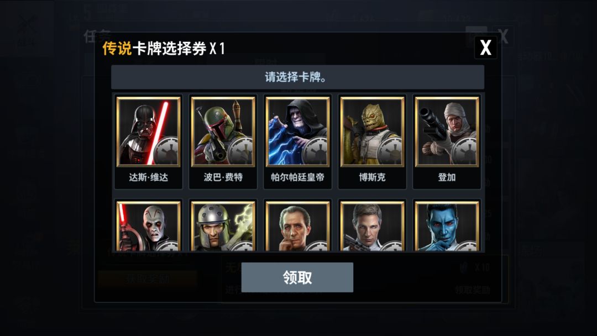This screenshot has height=336, width=597.
Task: Click the Imperial emblem on Vader's card
Action: (x=166, y=151)
